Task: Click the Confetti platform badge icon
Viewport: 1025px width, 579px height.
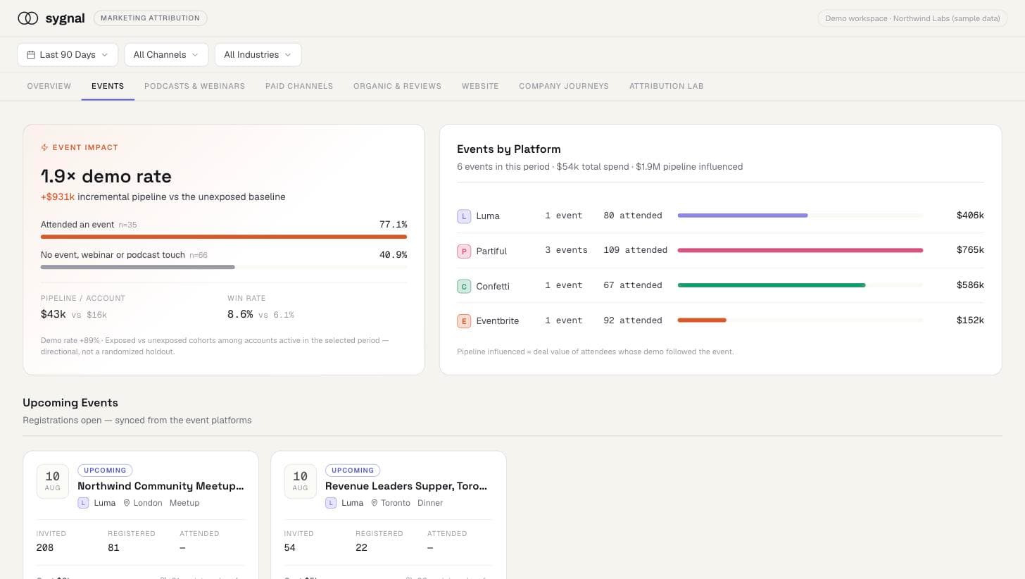Action: (464, 286)
